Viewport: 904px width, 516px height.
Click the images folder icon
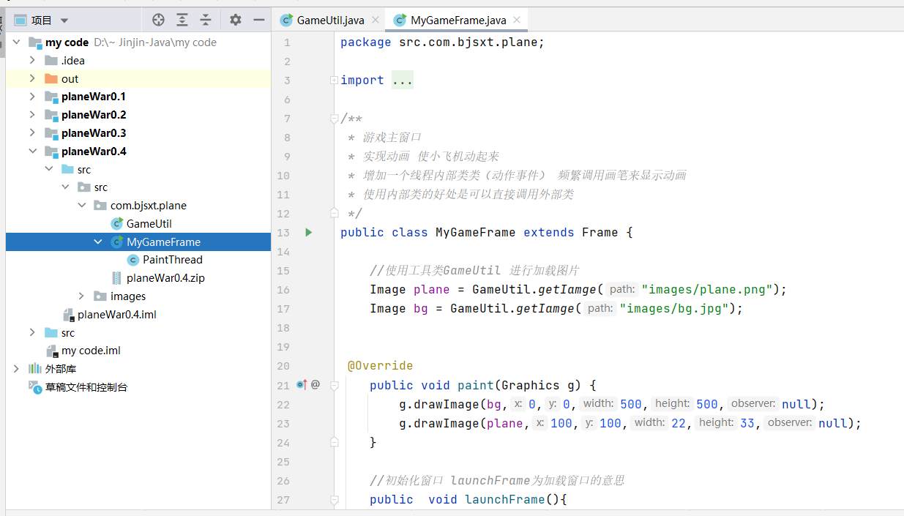click(x=100, y=296)
